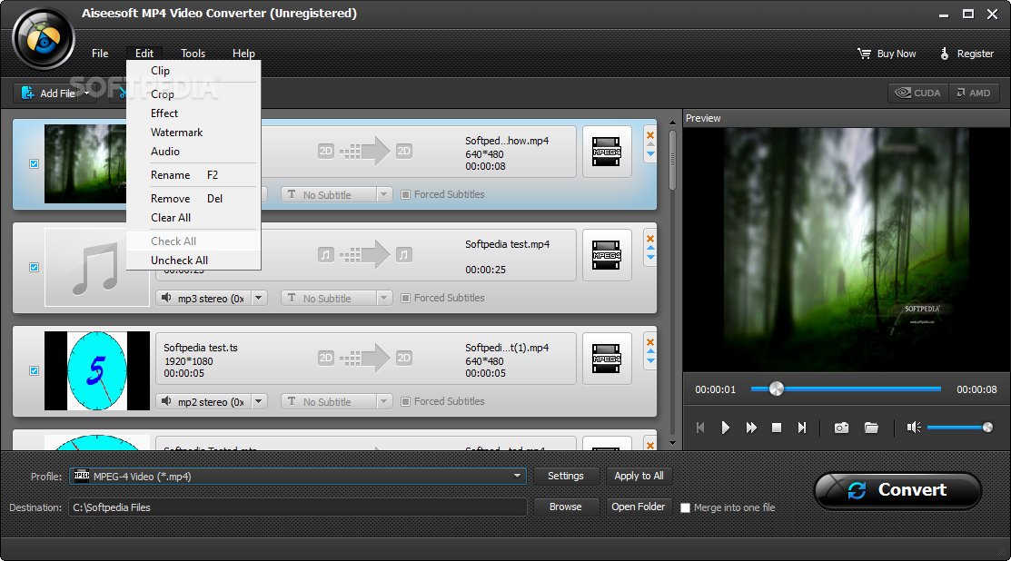Jump to previous frame in preview
1011x561 pixels.
tap(700, 428)
